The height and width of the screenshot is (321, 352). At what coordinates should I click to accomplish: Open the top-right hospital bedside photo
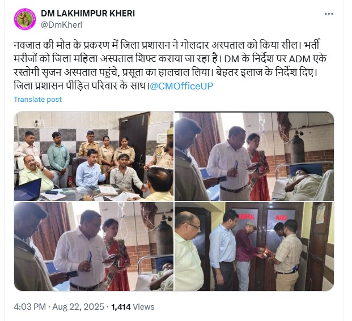coord(254,156)
